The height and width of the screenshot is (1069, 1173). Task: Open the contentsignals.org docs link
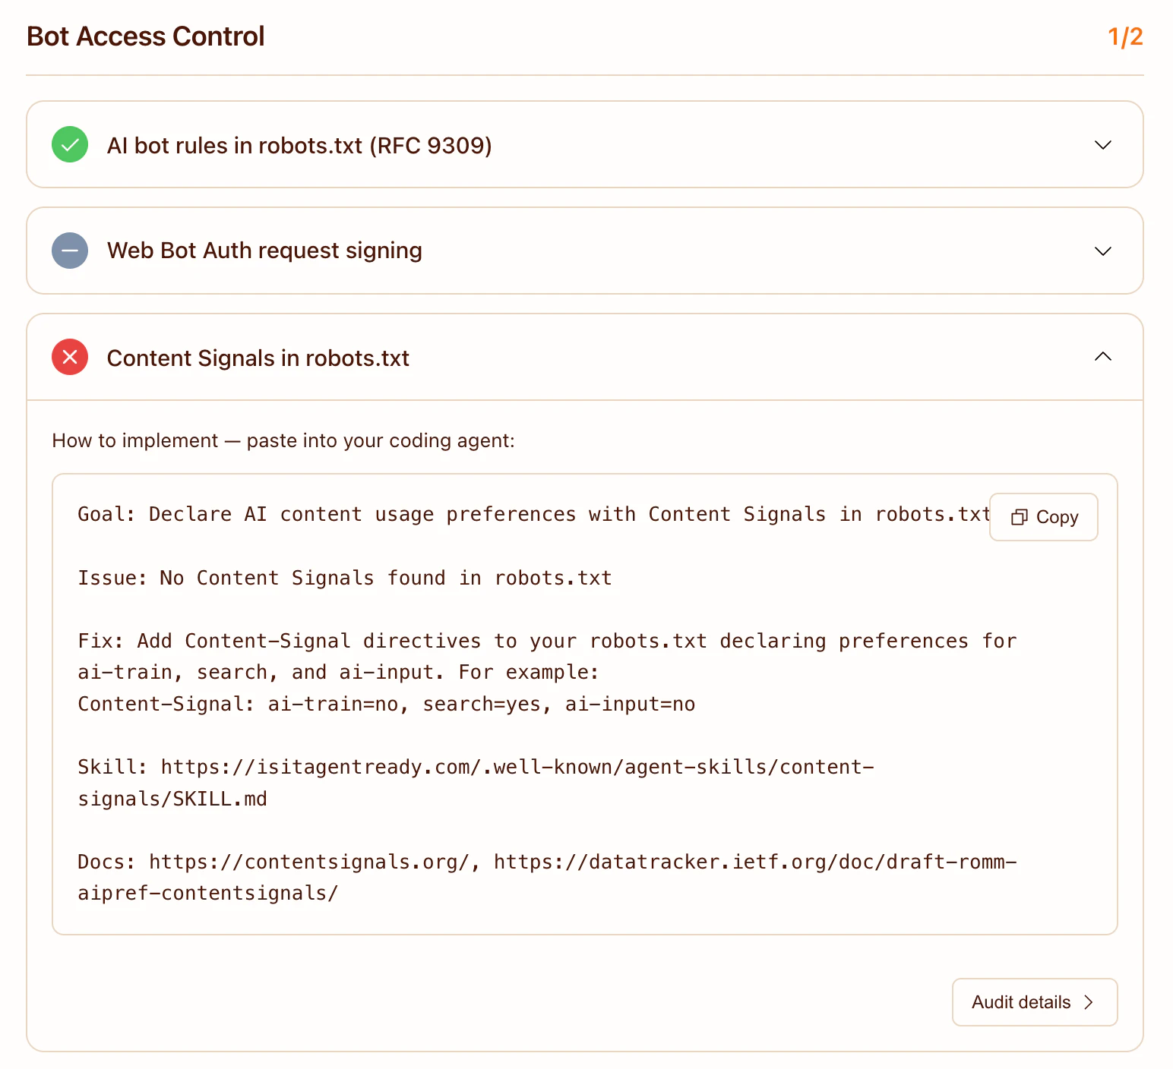tap(309, 862)
